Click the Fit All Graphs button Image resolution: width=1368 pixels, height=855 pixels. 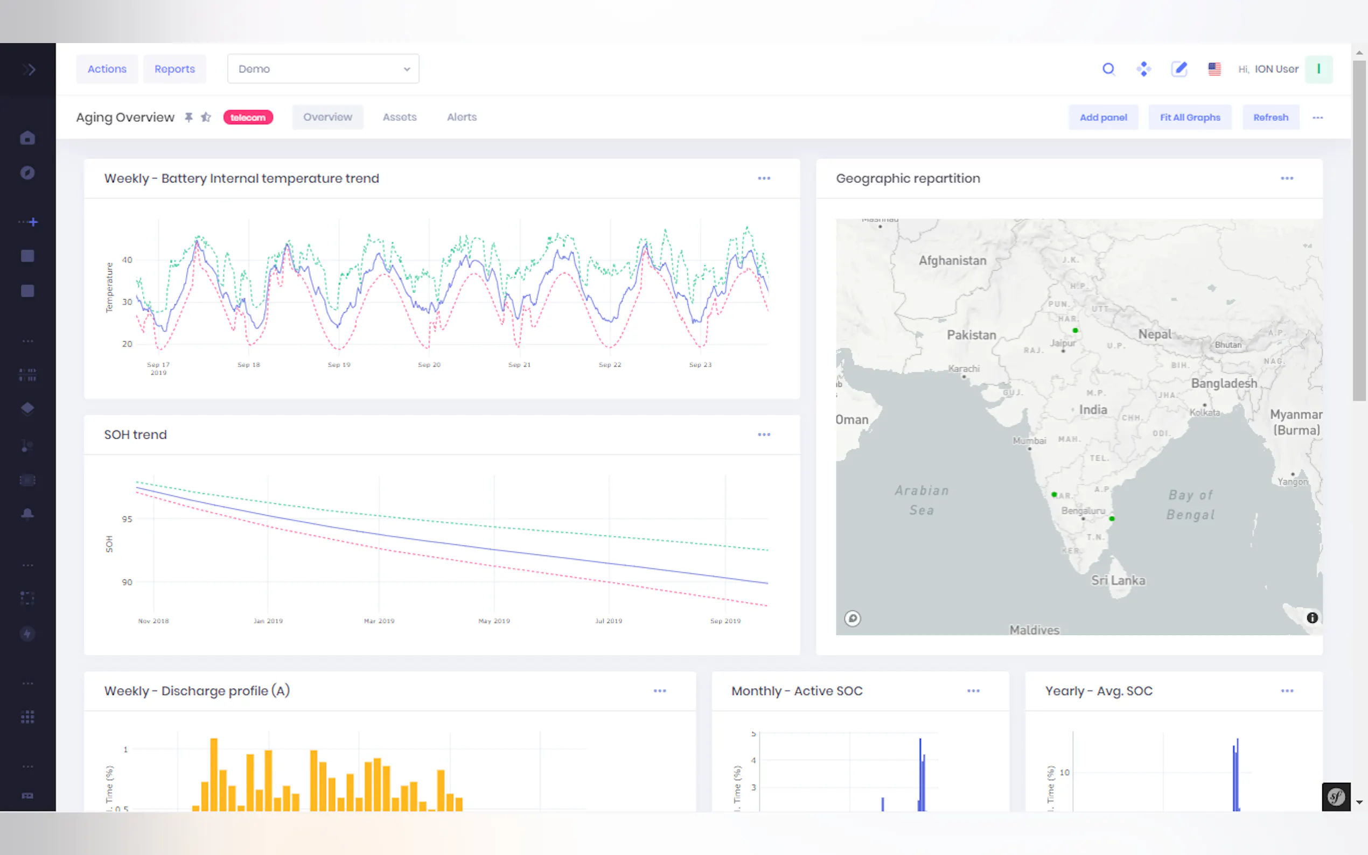pos(1190,117)
